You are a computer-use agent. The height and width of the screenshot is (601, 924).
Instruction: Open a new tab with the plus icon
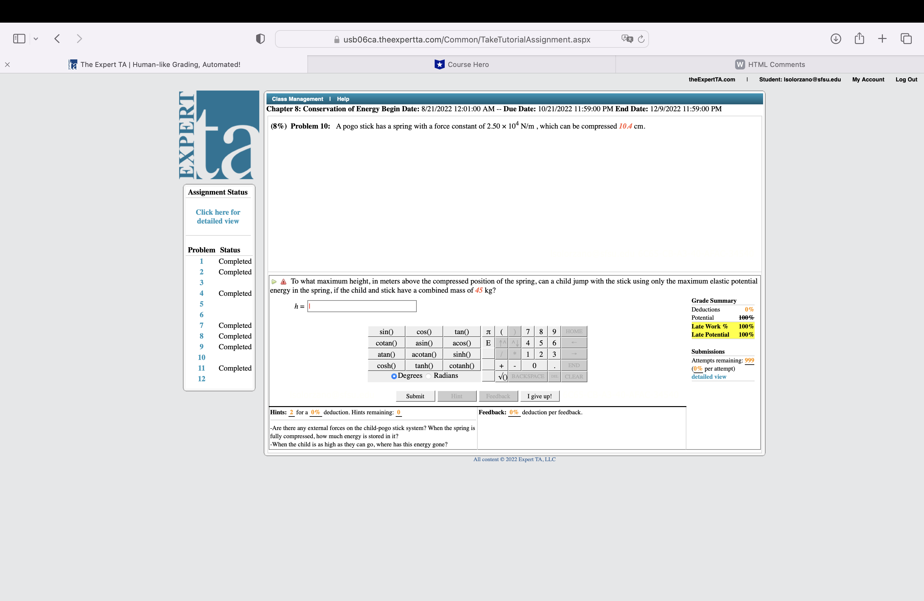[882, 38]
